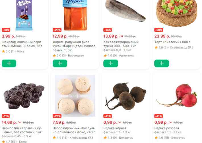Open the Торт «Киевский» 800 г title
Viewport: 202px width, 143px height.
pyautogui.click(x=172, y=42)
